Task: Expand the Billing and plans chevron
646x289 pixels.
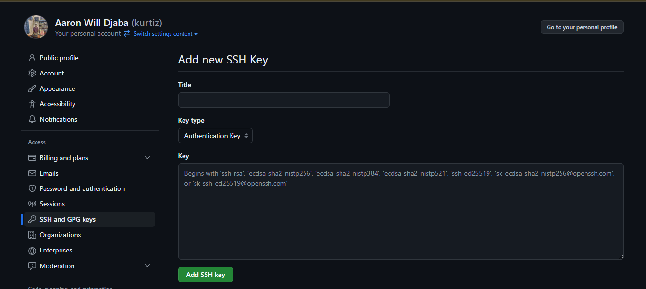Action: [147, 158]
